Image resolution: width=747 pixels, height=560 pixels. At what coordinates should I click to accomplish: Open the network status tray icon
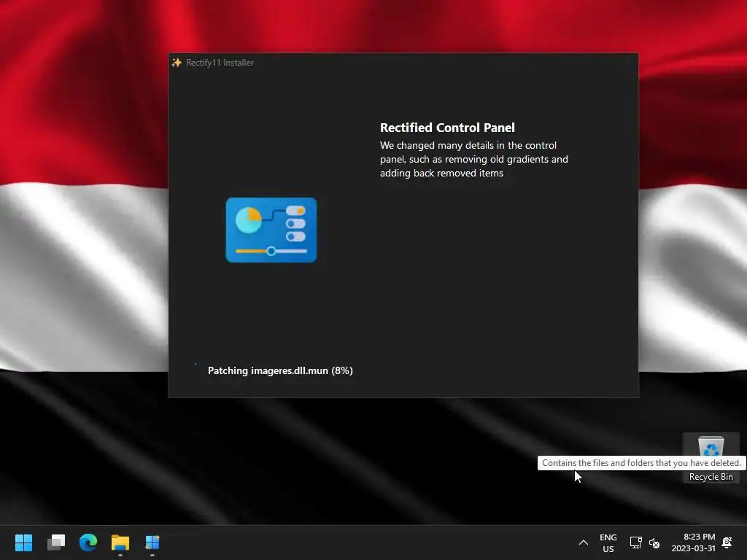[635, 542]
